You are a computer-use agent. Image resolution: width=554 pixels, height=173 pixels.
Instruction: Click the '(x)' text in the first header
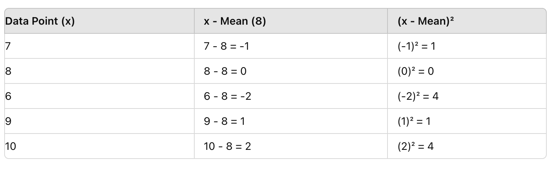68,22
